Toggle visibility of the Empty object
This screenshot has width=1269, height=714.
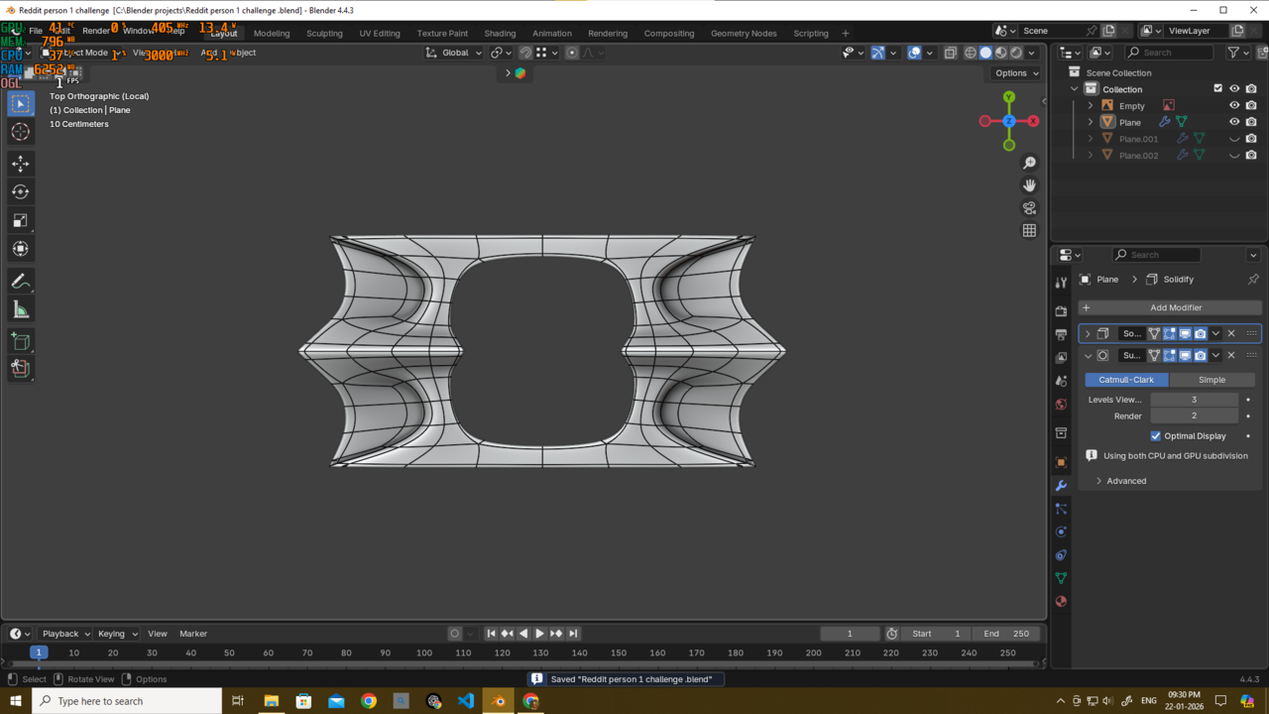tap(1234, 105)
